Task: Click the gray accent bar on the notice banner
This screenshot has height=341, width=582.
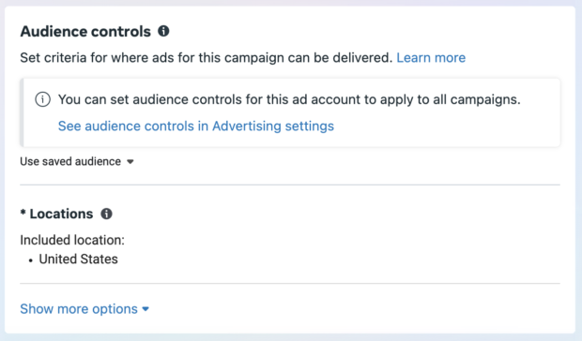Action: [22, 112]
